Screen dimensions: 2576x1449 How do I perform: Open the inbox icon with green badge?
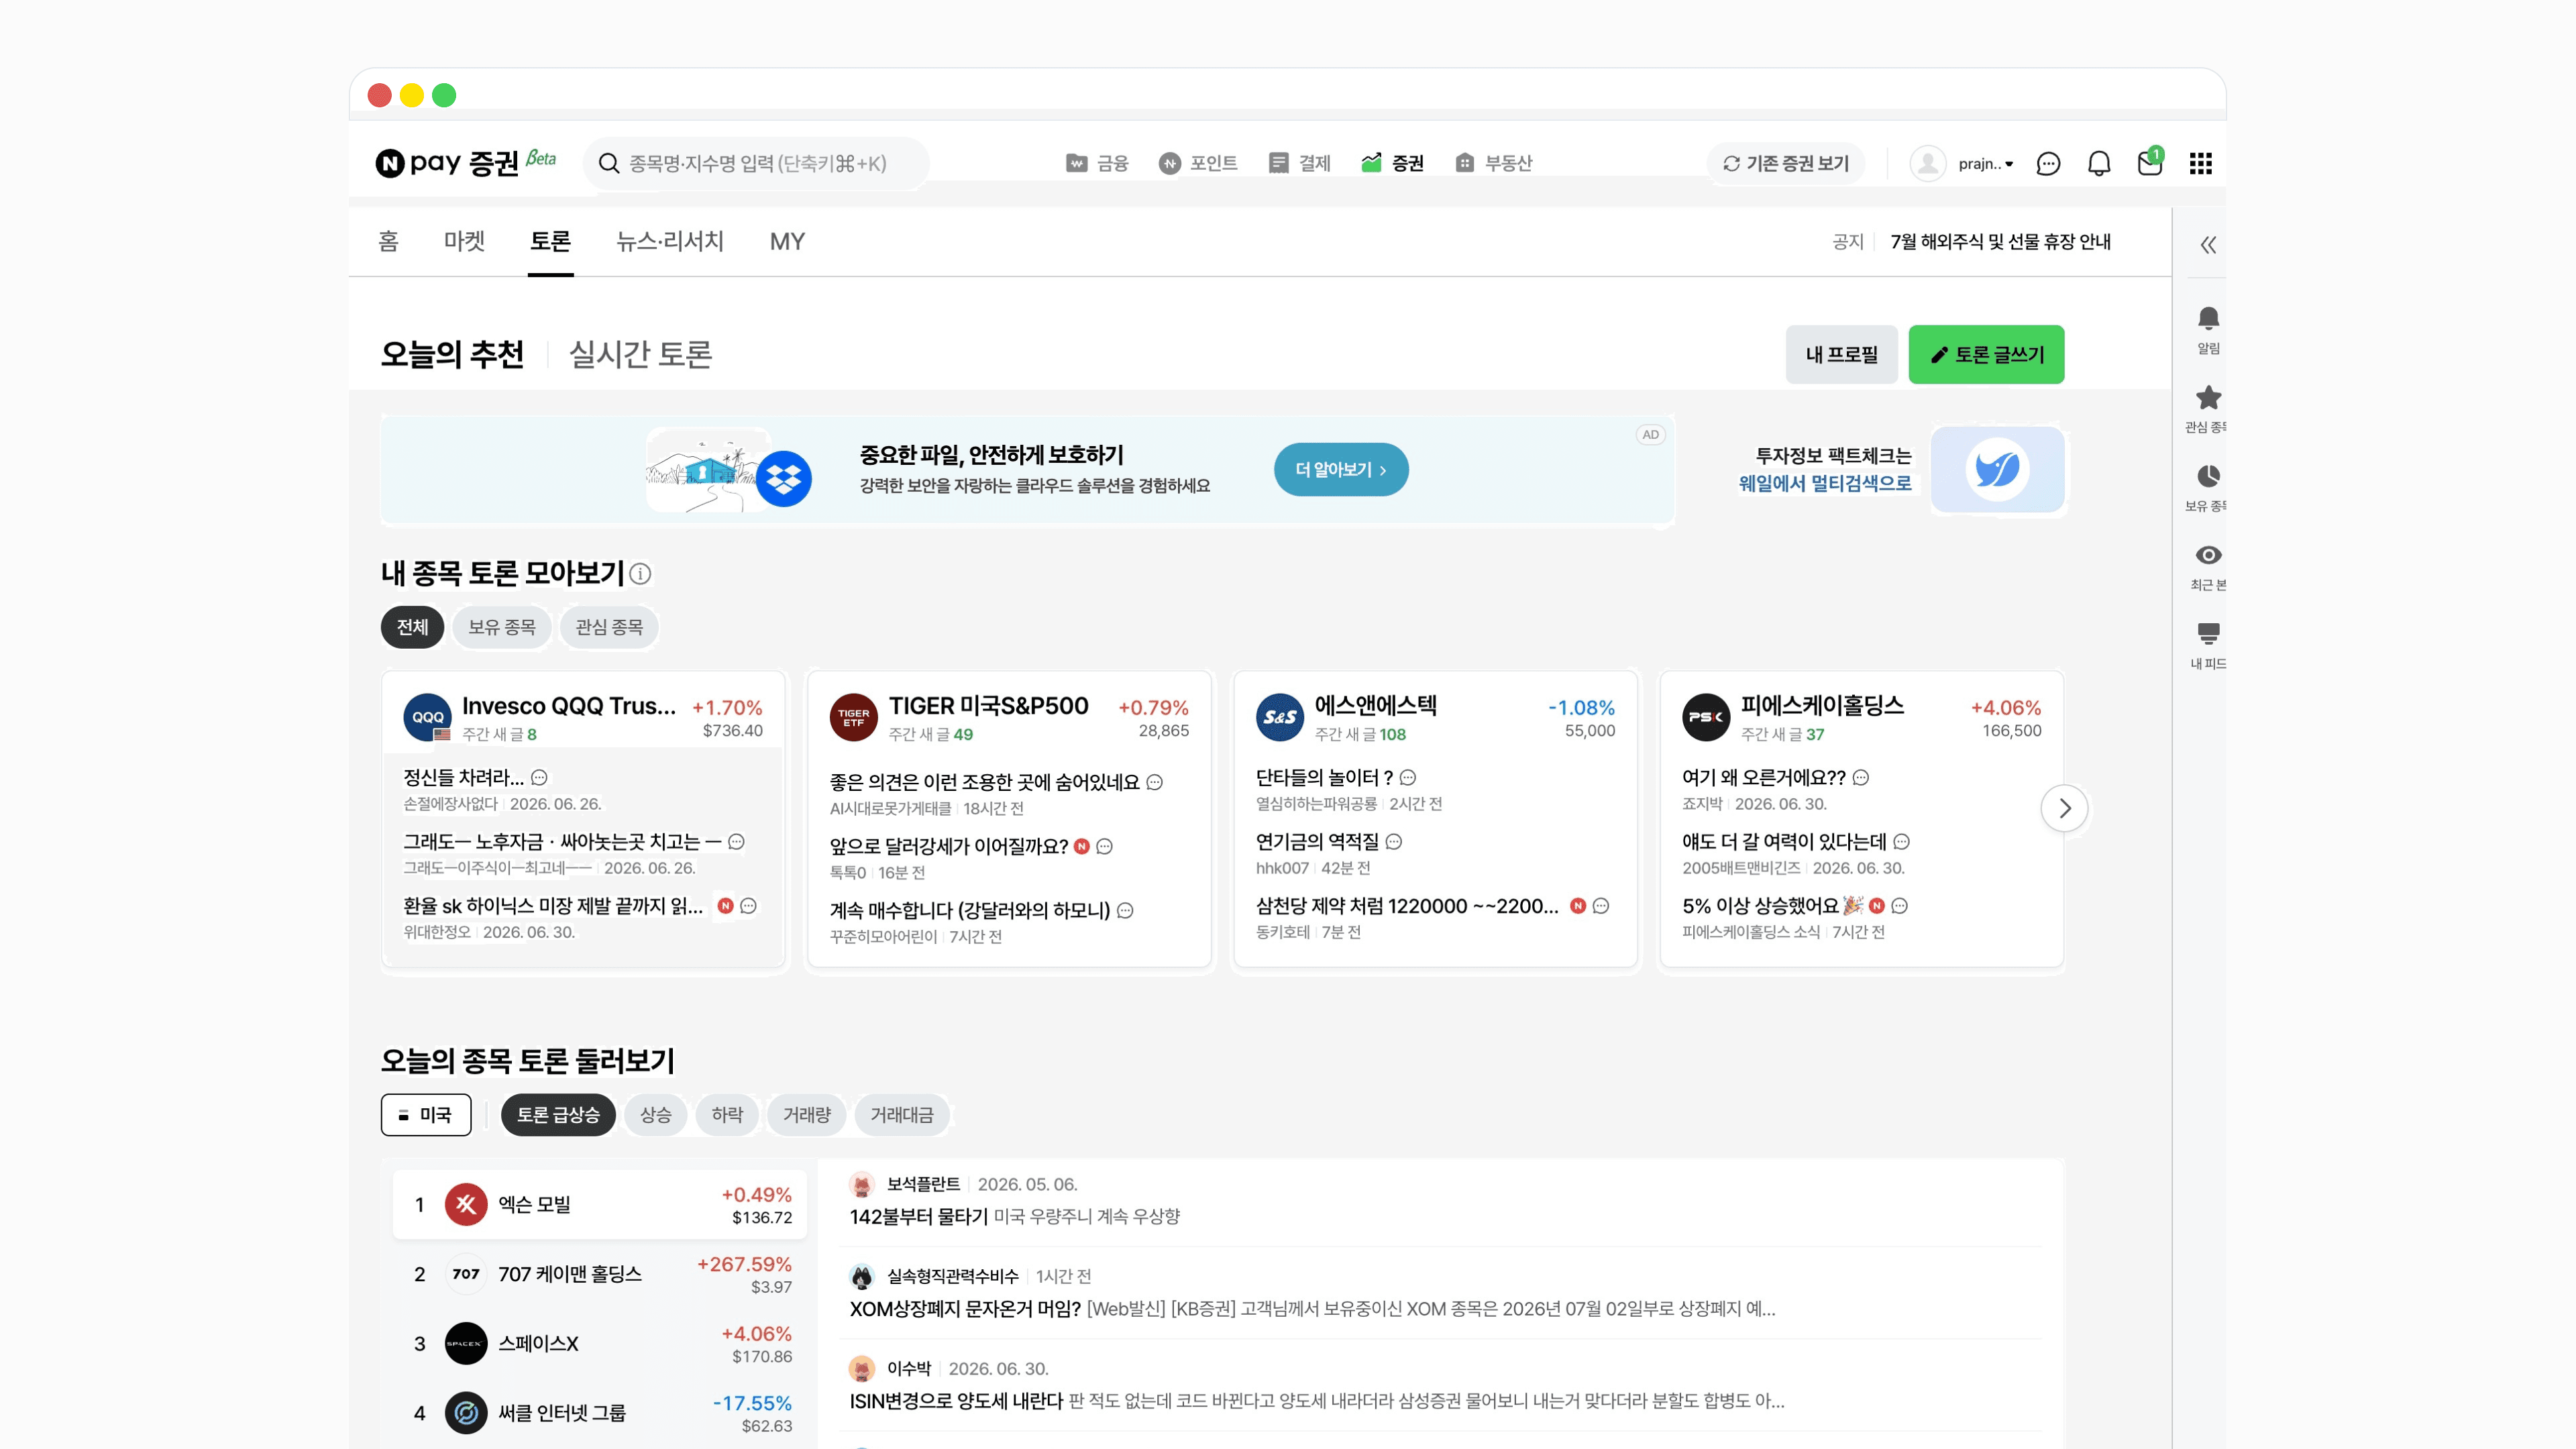click(x=2150, y=162)
